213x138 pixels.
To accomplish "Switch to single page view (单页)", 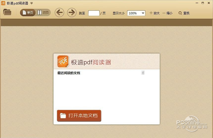I will (28, 13).
